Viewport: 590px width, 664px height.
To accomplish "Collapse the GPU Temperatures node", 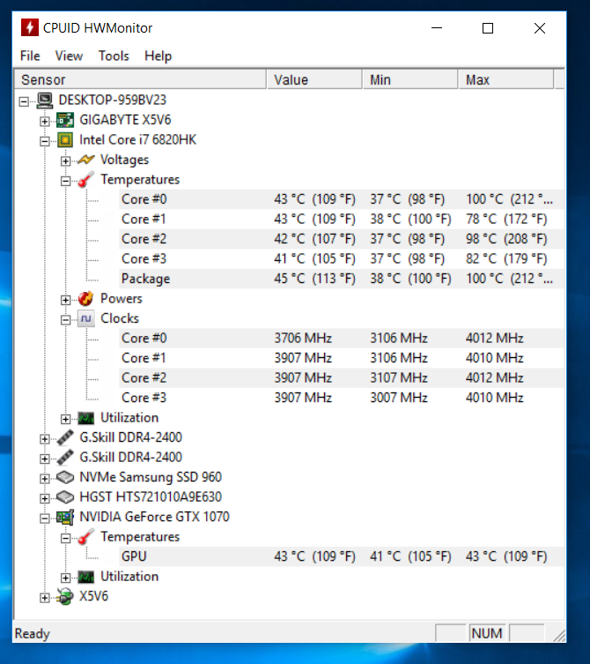I will (x=65, y=538).
